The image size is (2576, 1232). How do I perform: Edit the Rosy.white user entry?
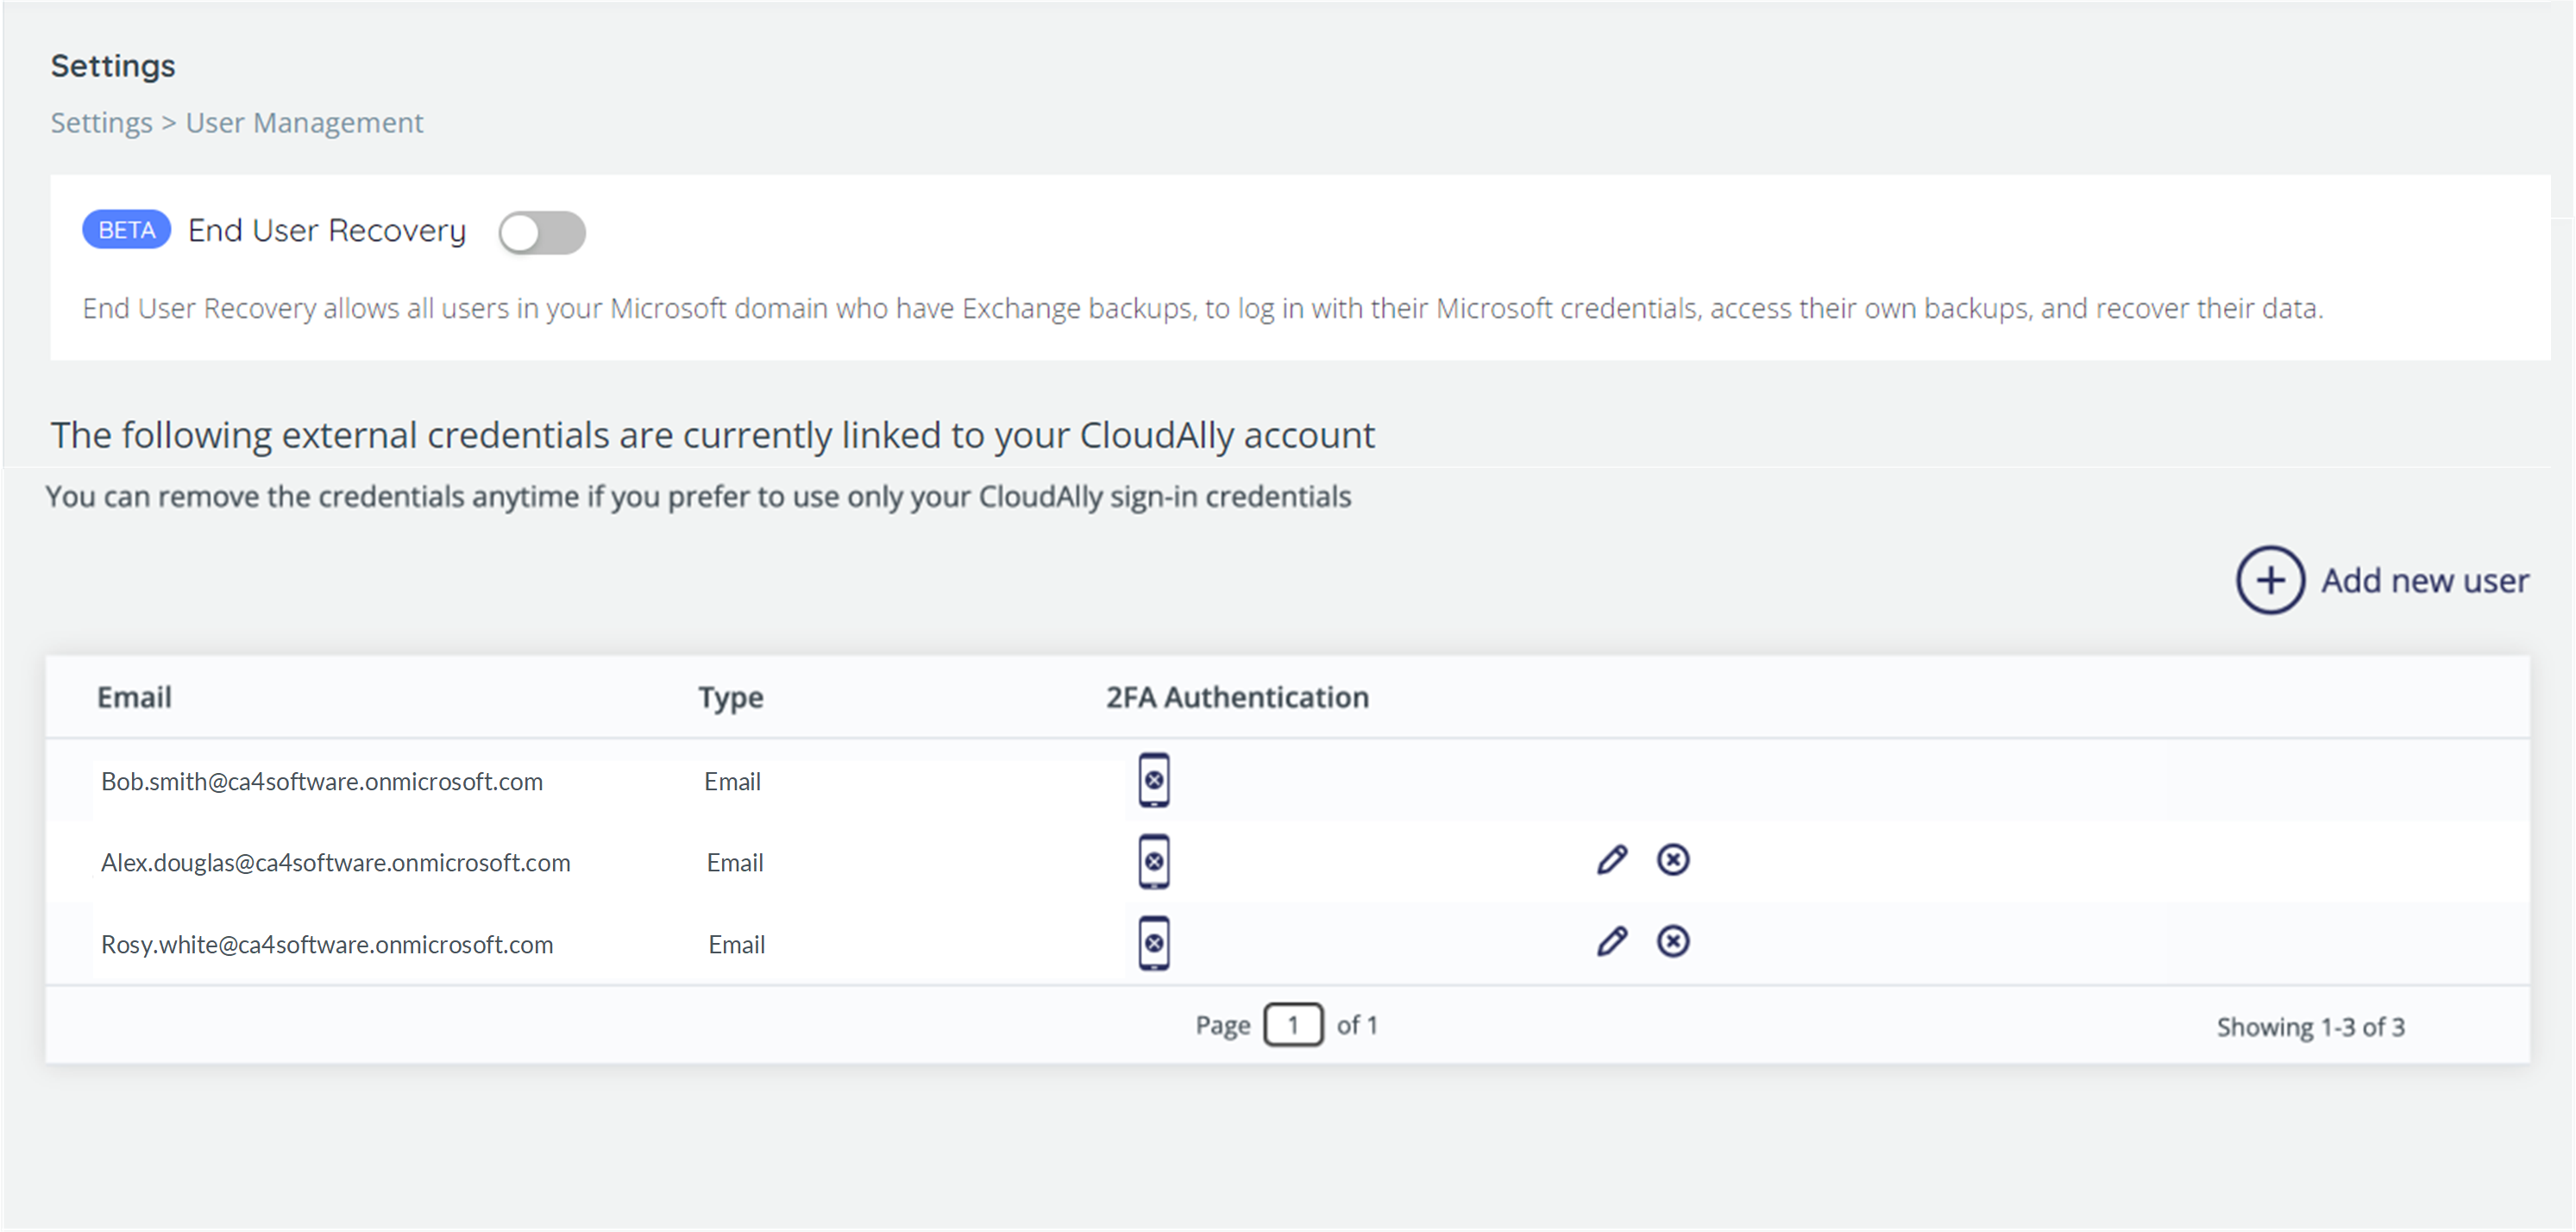tap(1612, 941)
